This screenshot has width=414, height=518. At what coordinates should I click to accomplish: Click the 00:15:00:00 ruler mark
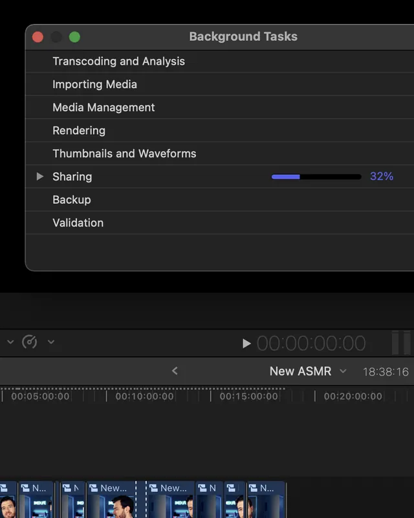(x=248, y=396)
